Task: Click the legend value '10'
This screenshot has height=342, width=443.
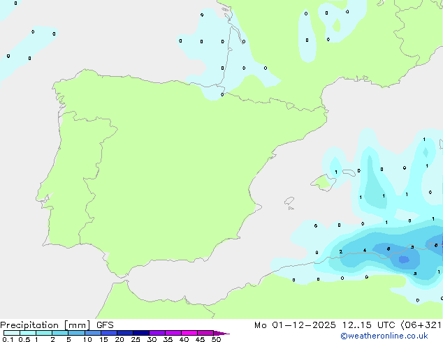Action: (x=87, y=339)
